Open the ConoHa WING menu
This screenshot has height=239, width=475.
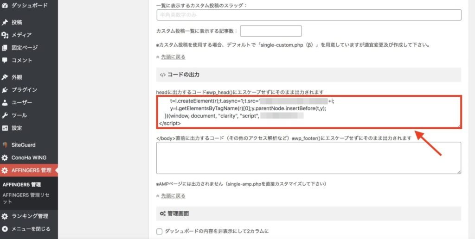point(29,157)
